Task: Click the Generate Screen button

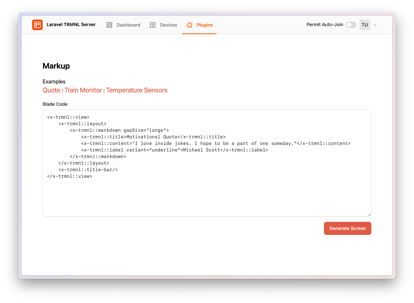Action: click(347, 228)
